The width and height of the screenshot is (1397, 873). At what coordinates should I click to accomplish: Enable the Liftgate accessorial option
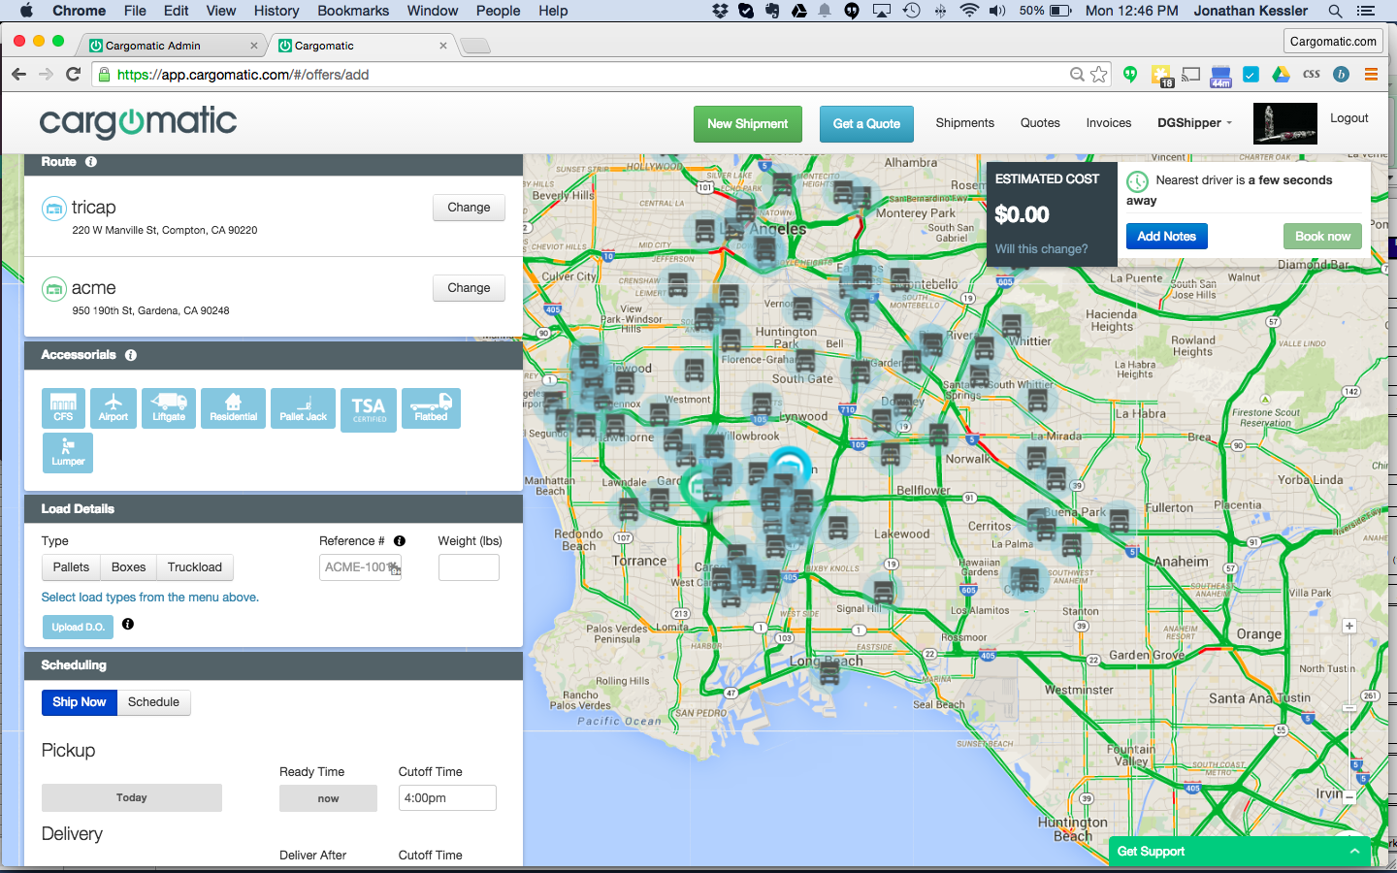click(x=169, y=408)
